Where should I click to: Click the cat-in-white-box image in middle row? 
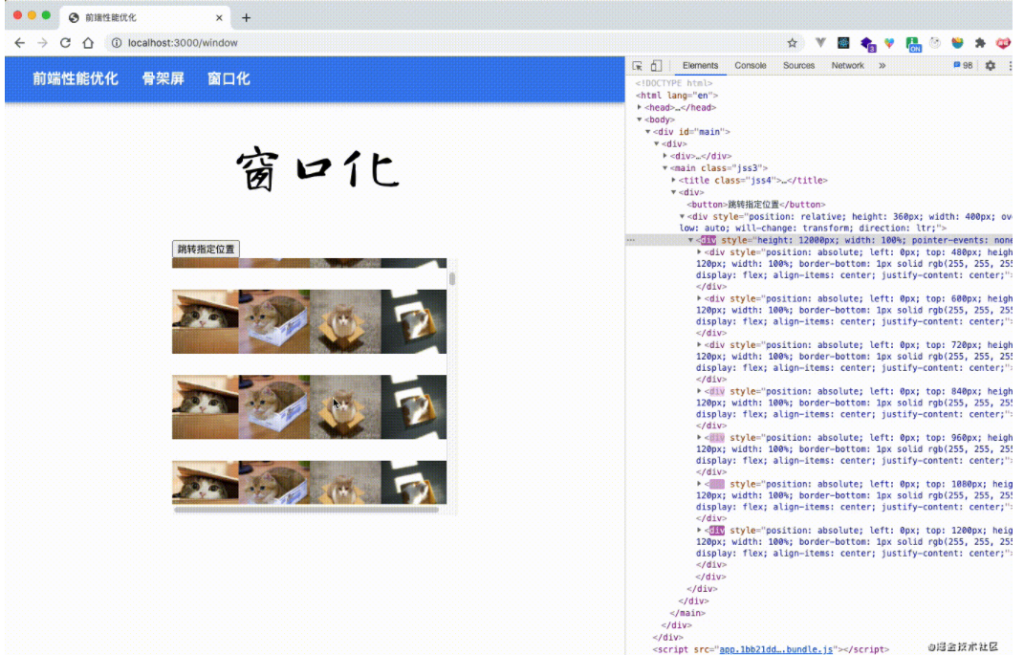pos(274,406)
